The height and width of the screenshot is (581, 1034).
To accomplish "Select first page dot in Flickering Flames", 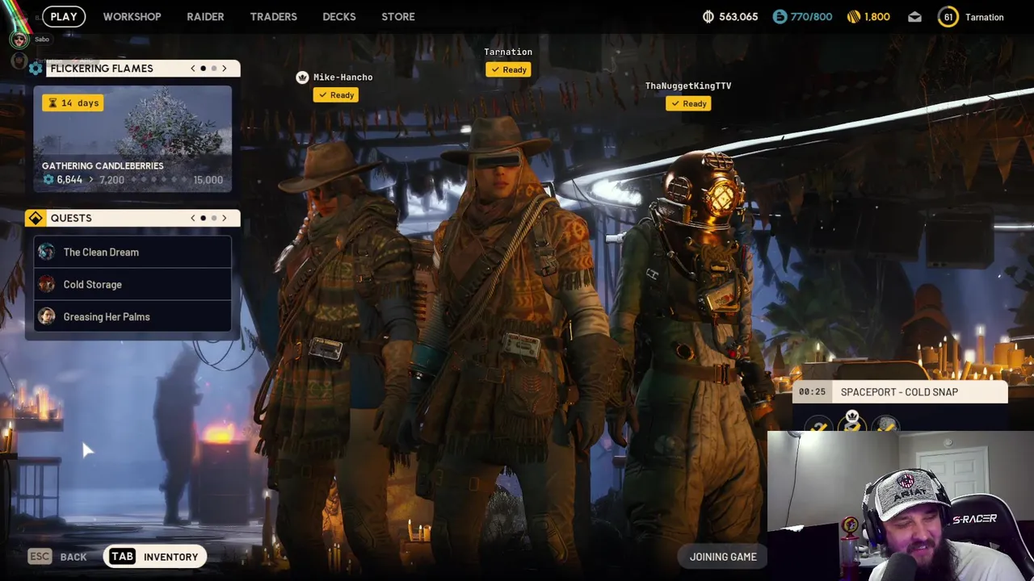I will (x=203, y=69).
